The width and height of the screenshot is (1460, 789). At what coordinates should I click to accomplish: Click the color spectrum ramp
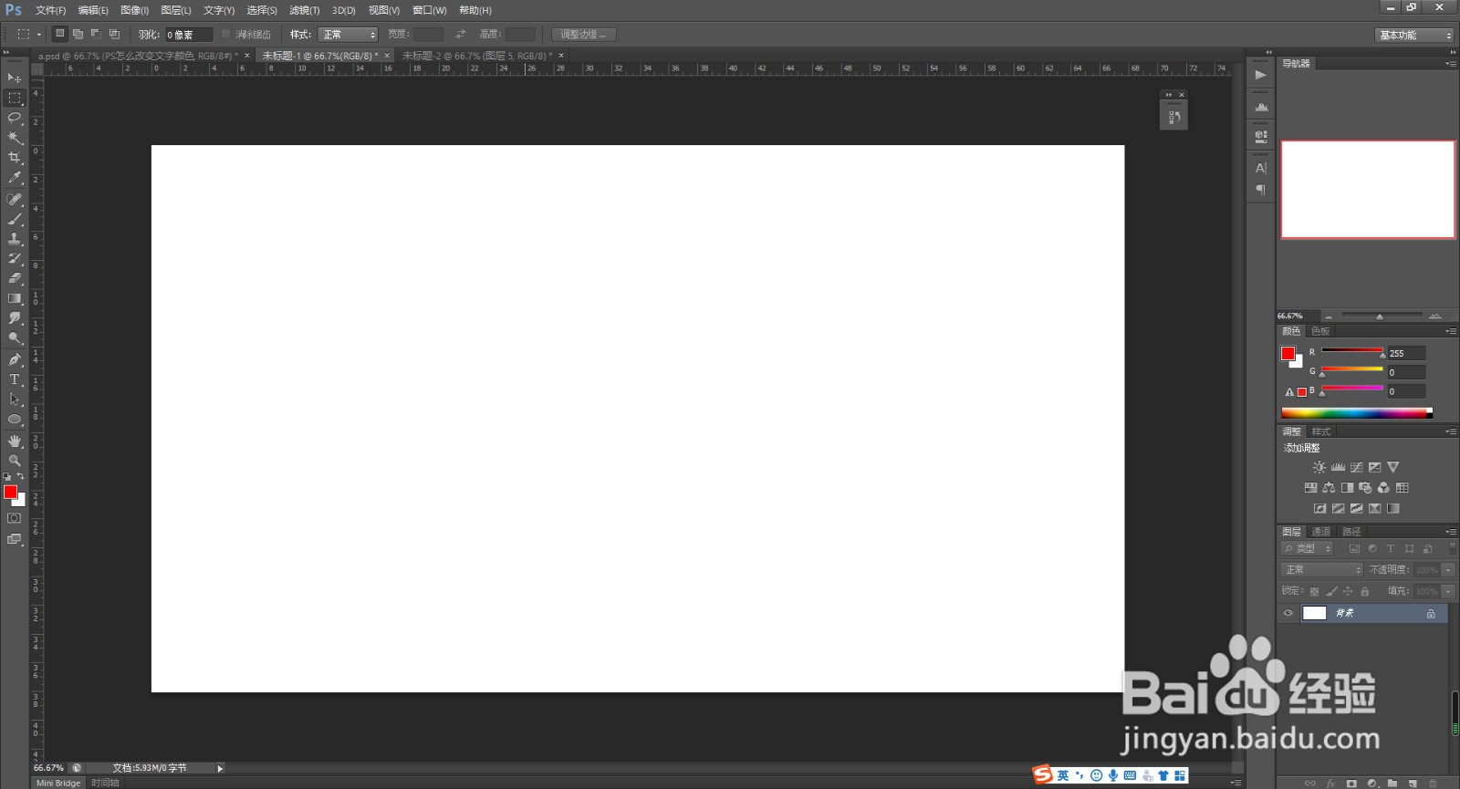[1357, 413]
